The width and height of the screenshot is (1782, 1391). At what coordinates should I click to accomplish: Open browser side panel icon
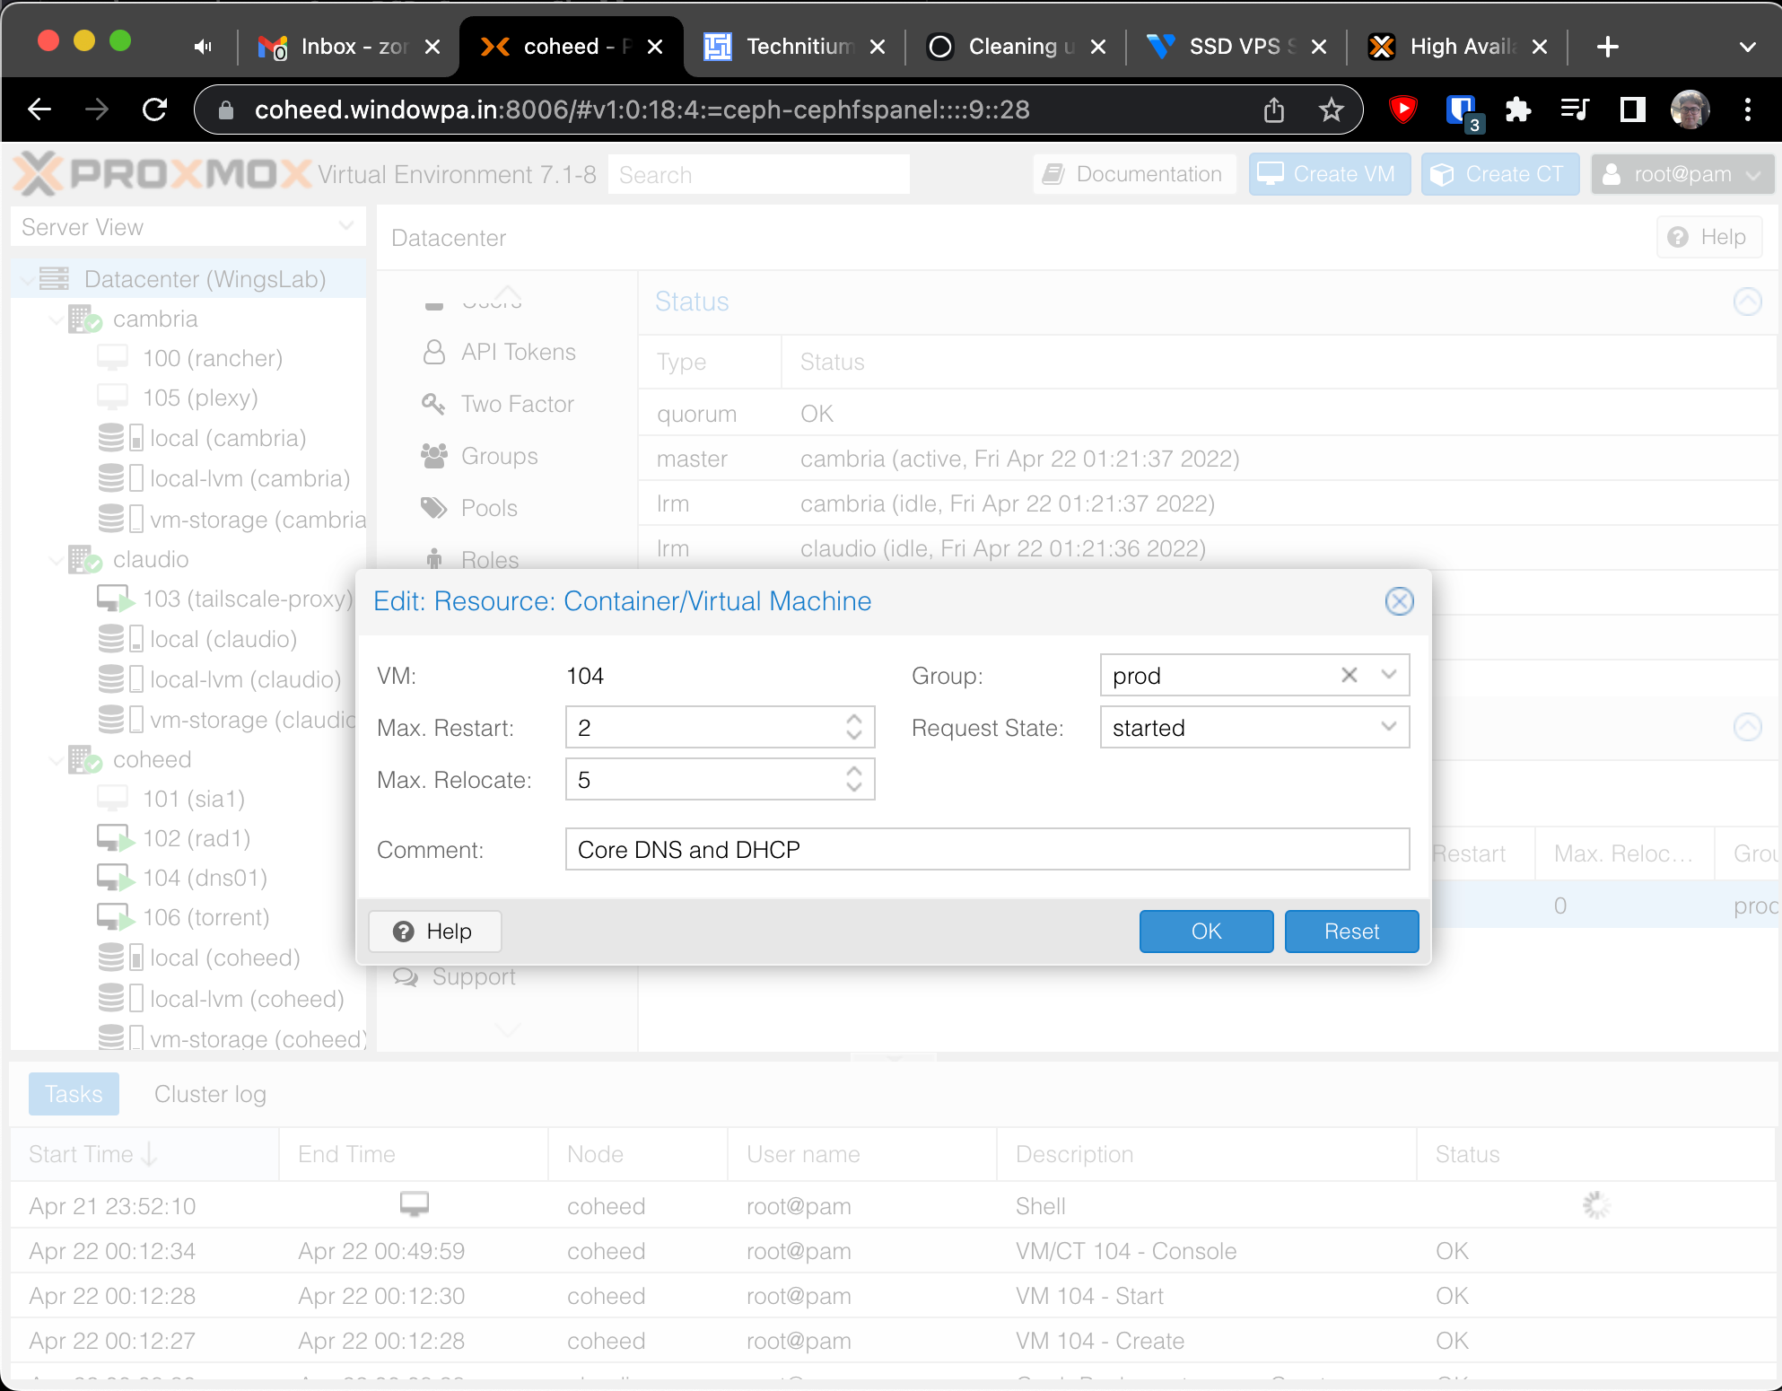point(1632,109)
